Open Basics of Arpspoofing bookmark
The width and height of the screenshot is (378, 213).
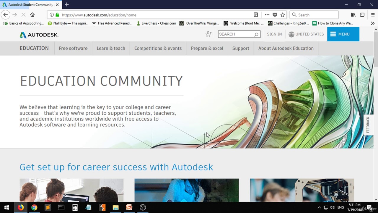point(24,23)
